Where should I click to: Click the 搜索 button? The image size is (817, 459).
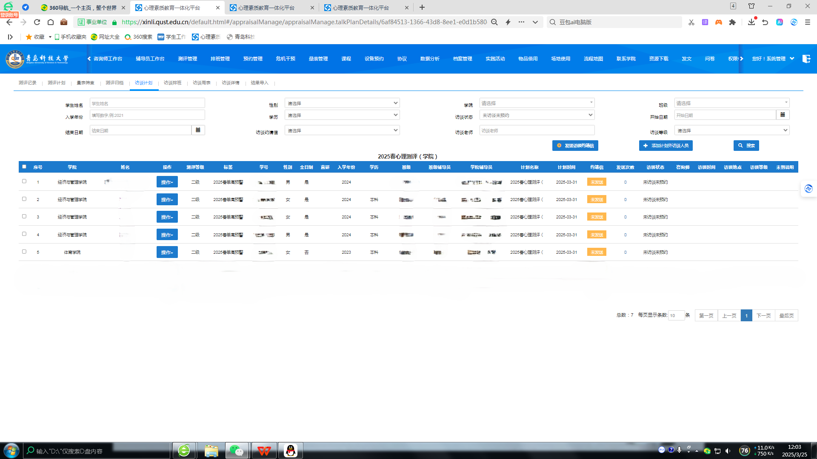(x=746, y=146)
